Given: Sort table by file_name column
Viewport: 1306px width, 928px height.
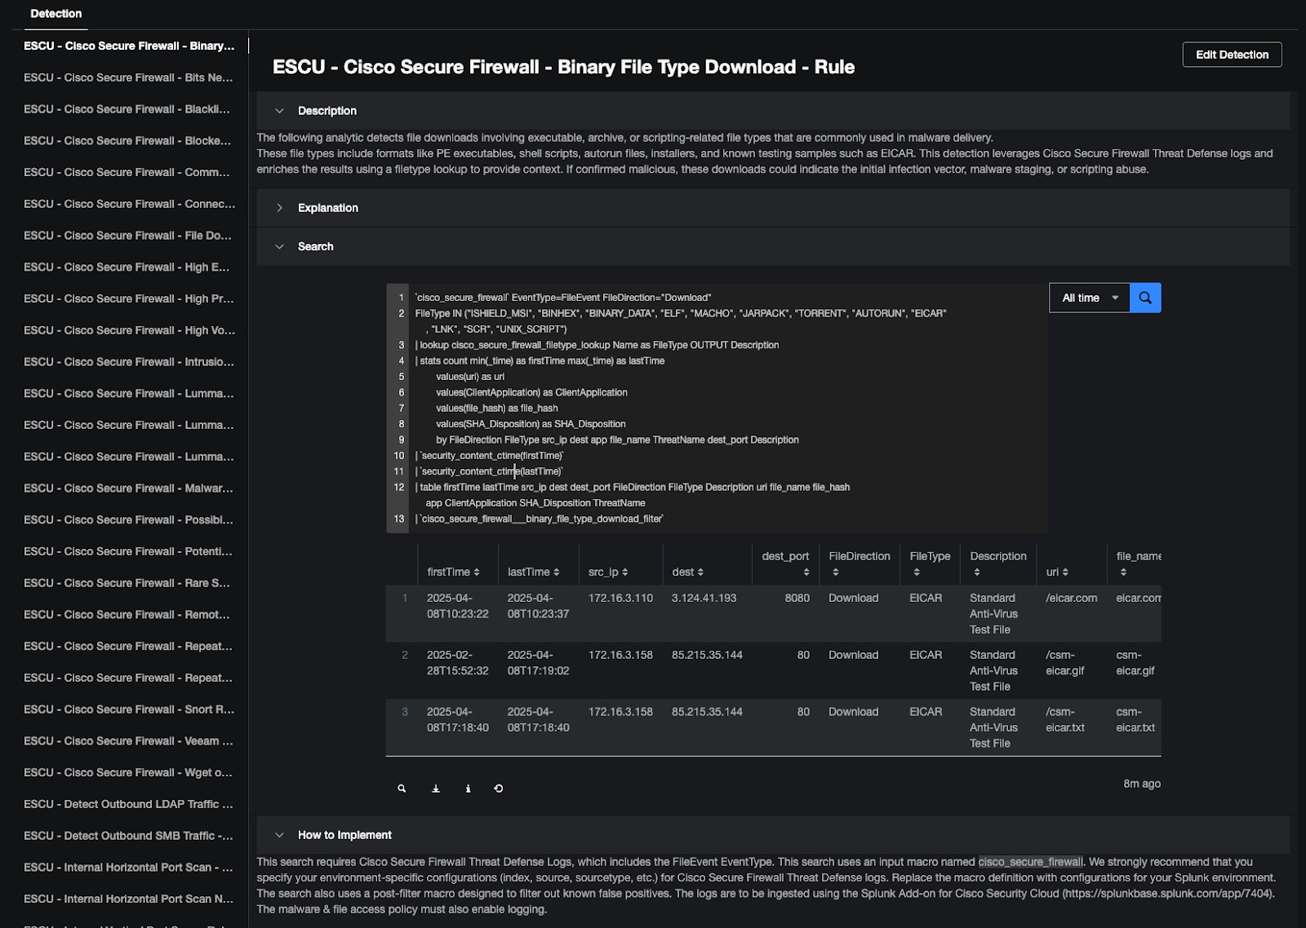Looking at the screenshot, I should [x=1139, y=563].
